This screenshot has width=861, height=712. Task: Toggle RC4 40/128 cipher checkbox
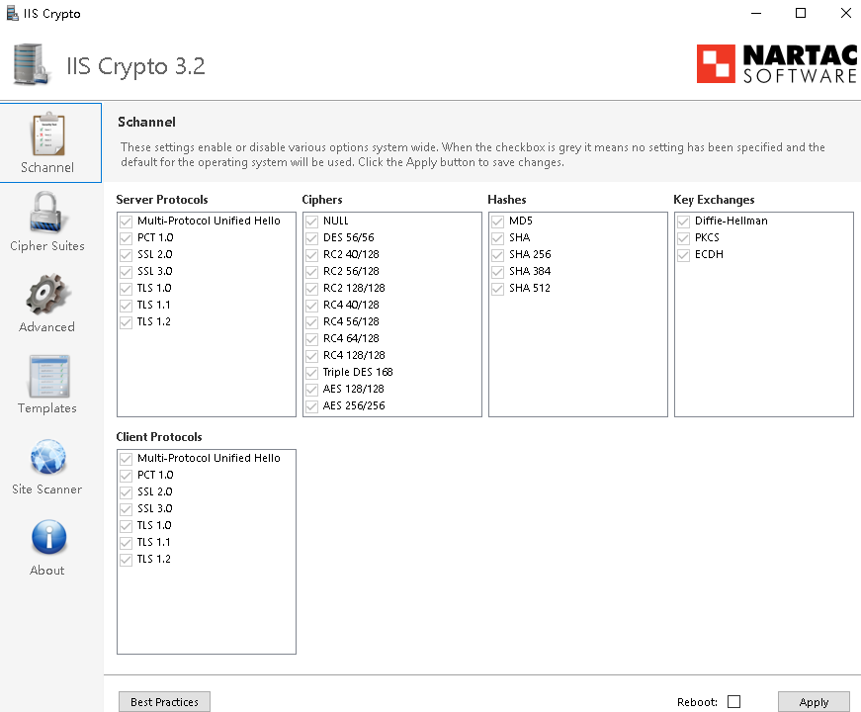312,306
